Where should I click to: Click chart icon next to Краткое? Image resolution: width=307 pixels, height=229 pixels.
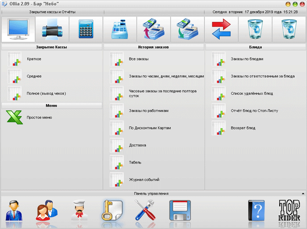point(14,59)
